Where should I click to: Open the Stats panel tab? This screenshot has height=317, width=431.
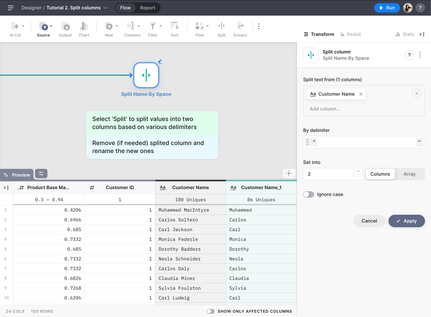405,34
